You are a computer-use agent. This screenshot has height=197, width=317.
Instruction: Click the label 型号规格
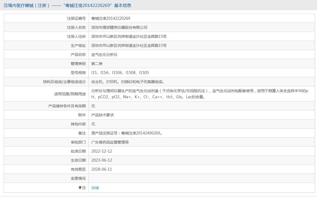point(78,73)
